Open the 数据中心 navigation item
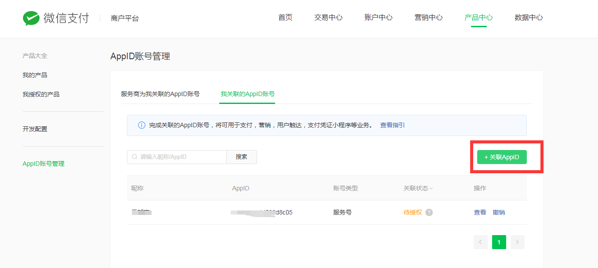Viewport: 598px width, 268px height. [x=529, y=18]
